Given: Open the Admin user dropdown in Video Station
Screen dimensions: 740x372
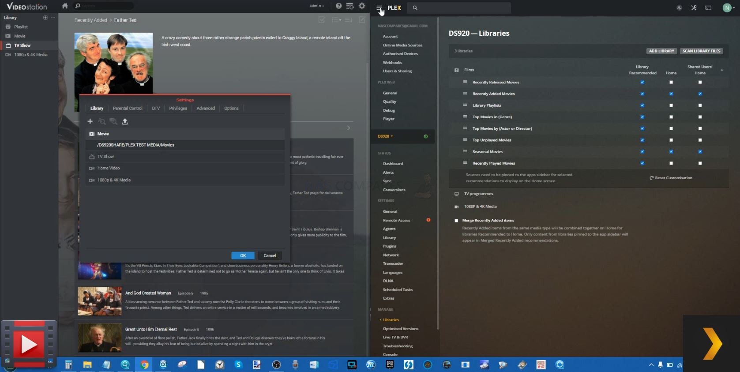Looking at the screenshot, I should [317, 6].
